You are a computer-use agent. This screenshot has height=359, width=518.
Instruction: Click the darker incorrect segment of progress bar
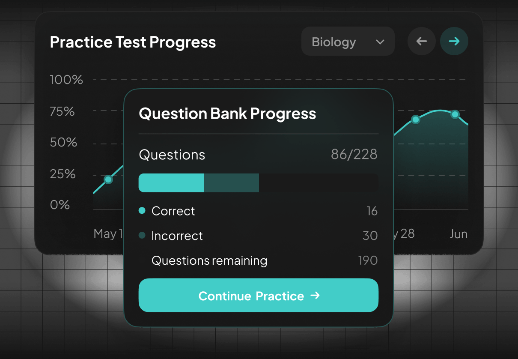coord(231,183)
